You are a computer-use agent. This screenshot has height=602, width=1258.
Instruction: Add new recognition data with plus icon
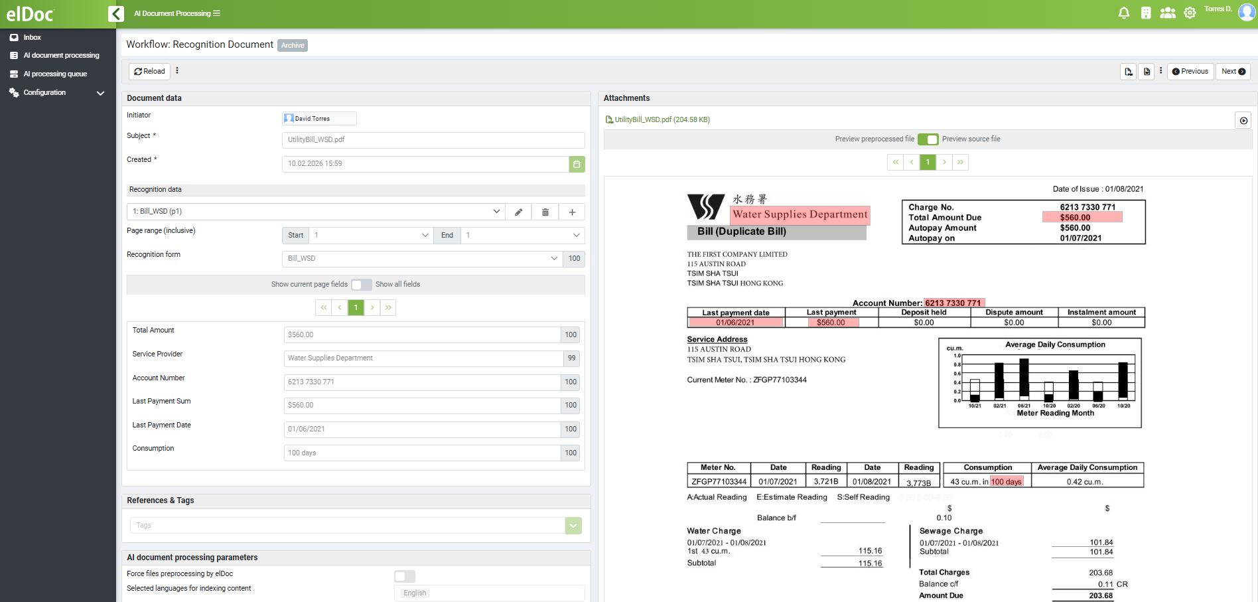572,212
